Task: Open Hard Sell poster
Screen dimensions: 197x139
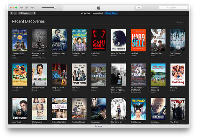Action: coord(138,40)
